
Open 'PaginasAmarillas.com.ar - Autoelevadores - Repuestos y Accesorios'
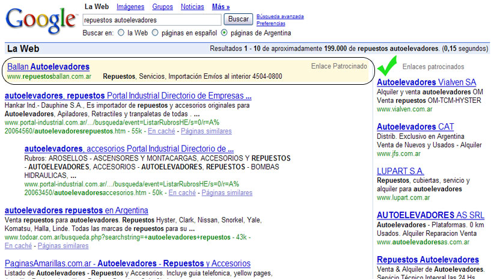coord(127,263)
